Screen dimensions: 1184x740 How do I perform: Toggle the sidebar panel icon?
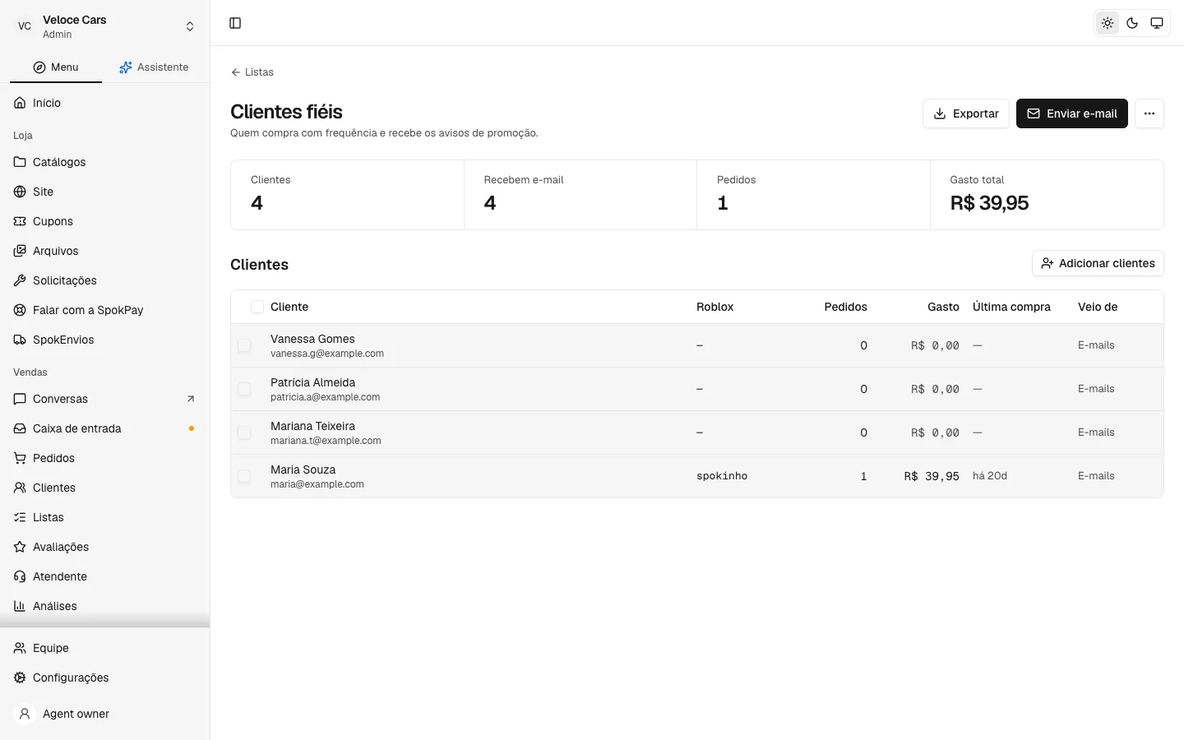tap(235, 23)
